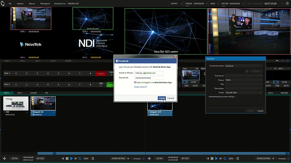Skip to previous item in DDR 2
The height and width of the screenshot is (163, 291).
[x=208, y=158]
